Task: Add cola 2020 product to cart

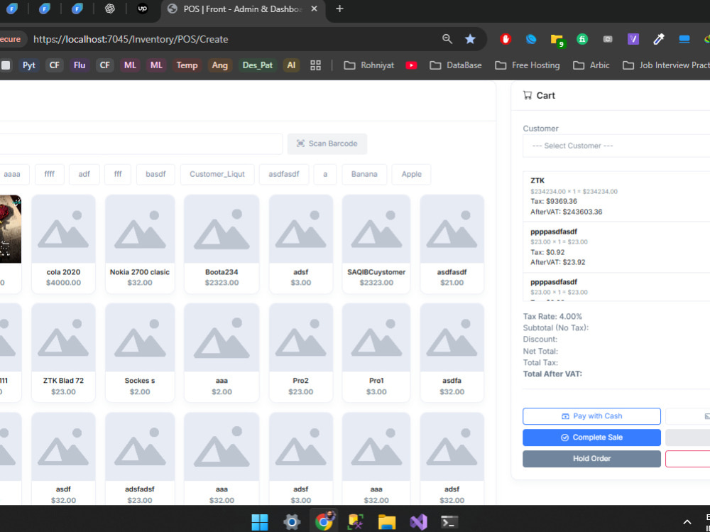Action: (x=63, y=244)
